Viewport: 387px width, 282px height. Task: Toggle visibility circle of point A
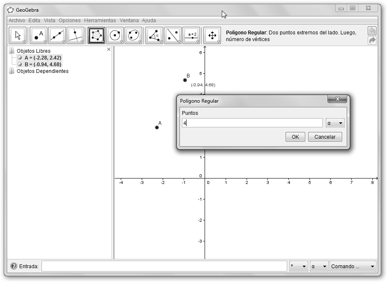(20, 58)
